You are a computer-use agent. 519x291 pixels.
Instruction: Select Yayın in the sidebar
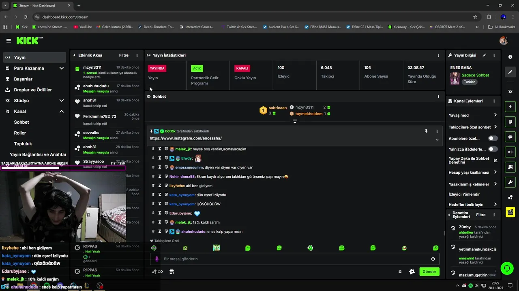34,57
